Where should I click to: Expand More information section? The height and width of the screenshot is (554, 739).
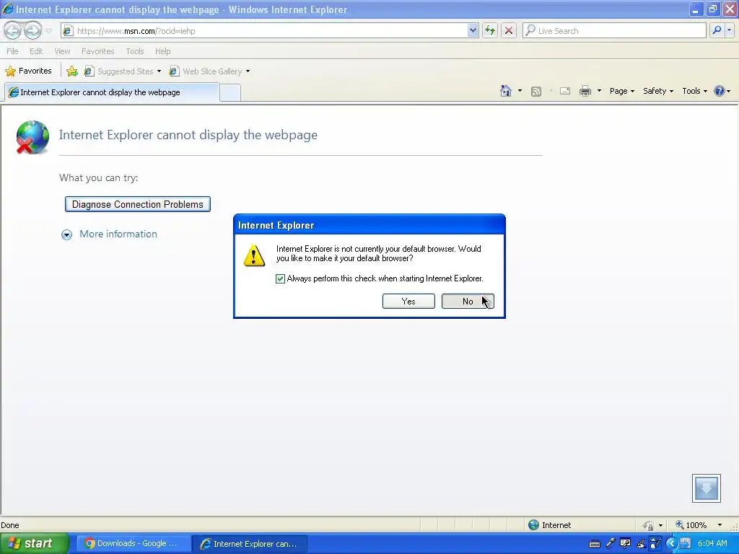(x=110, y=234)
